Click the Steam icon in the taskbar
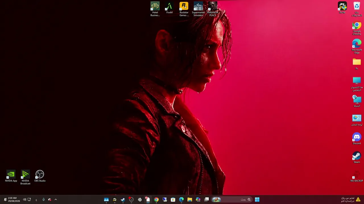This screenshot has height=204, width=364. coord(123,199)
